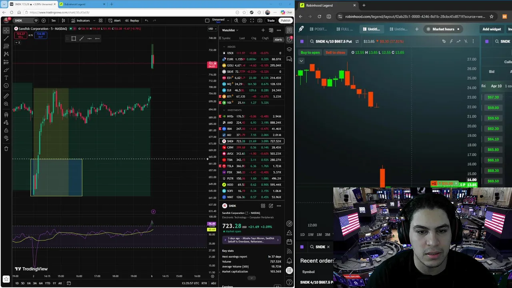The height and width of the screenshot is (288, 512).
Task: Open the candlestick chart type selector
Action: (63, 20)
